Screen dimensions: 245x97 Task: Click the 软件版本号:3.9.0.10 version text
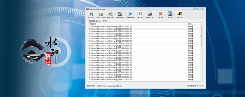click(195, 86)
